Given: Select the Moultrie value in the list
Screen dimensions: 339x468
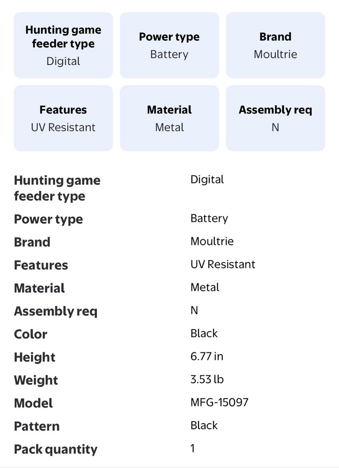Looking at the screenshot, I should (x=212, y=241).
